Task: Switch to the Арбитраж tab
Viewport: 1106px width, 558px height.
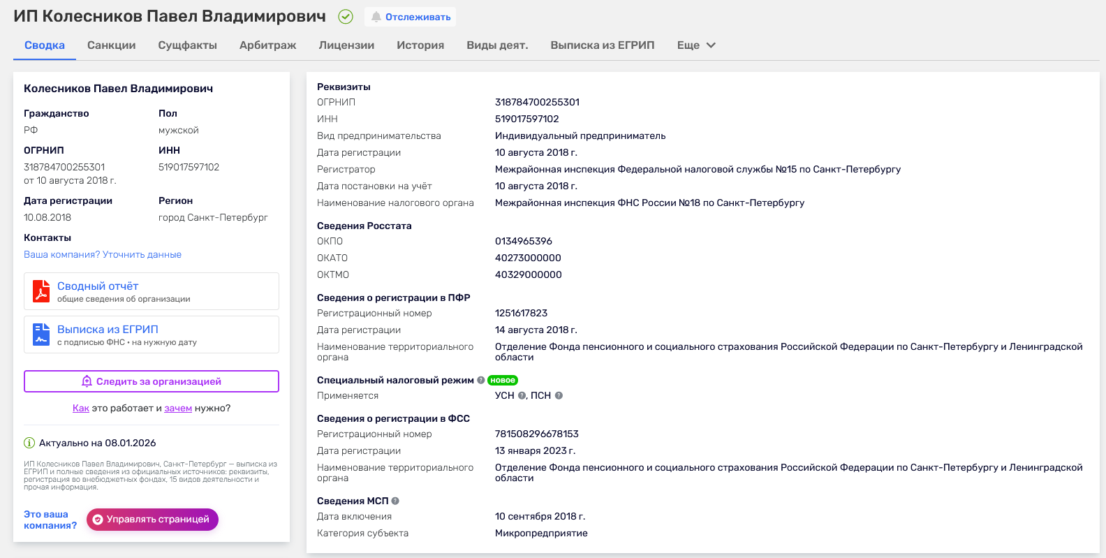Action: pyautogui.click(x=267, y=45)
